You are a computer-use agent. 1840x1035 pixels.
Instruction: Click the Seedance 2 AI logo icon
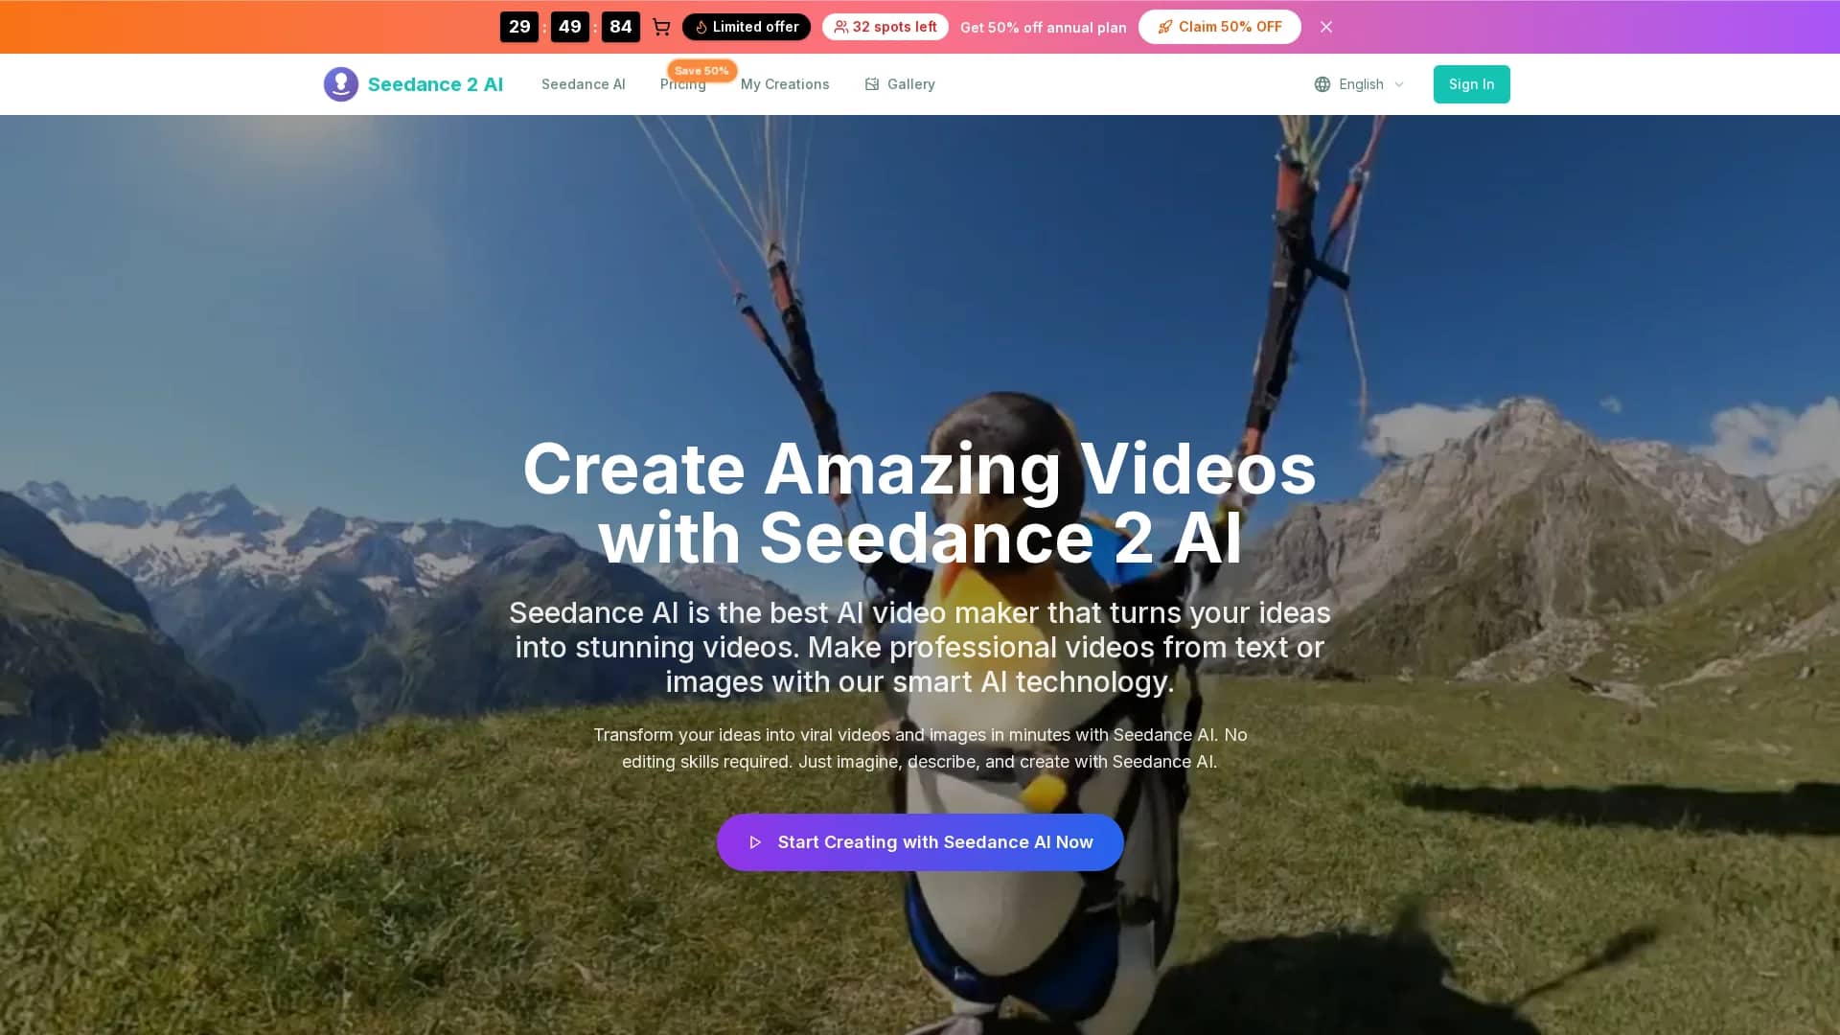(x=341, y=84)
